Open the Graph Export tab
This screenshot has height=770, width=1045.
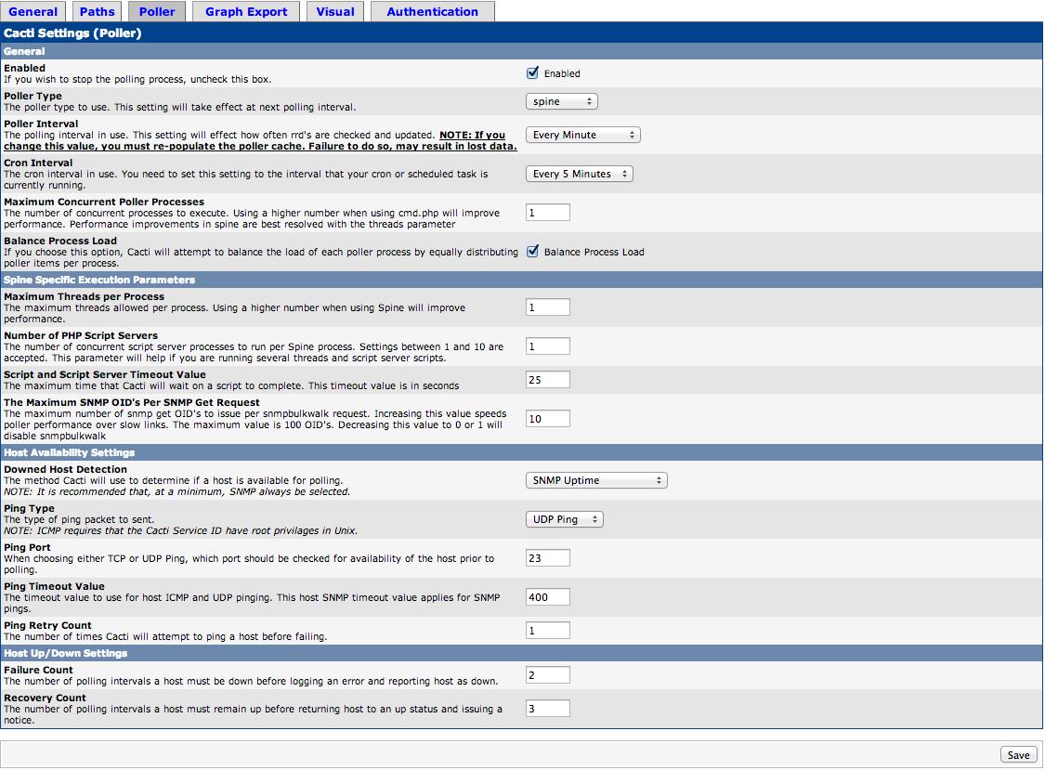pos(246,11)
